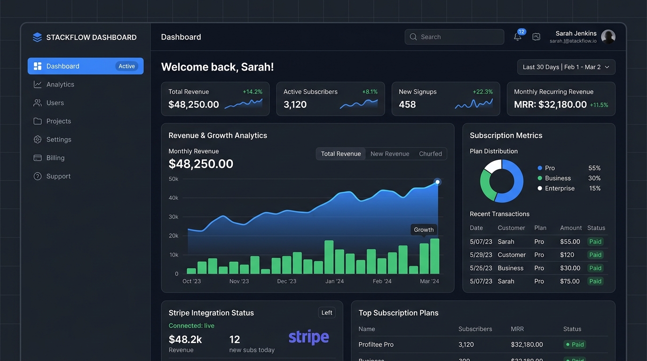Click the +11.5% MRR change value
The height and width of the screenshot is (361, 647).
point(599,105)
